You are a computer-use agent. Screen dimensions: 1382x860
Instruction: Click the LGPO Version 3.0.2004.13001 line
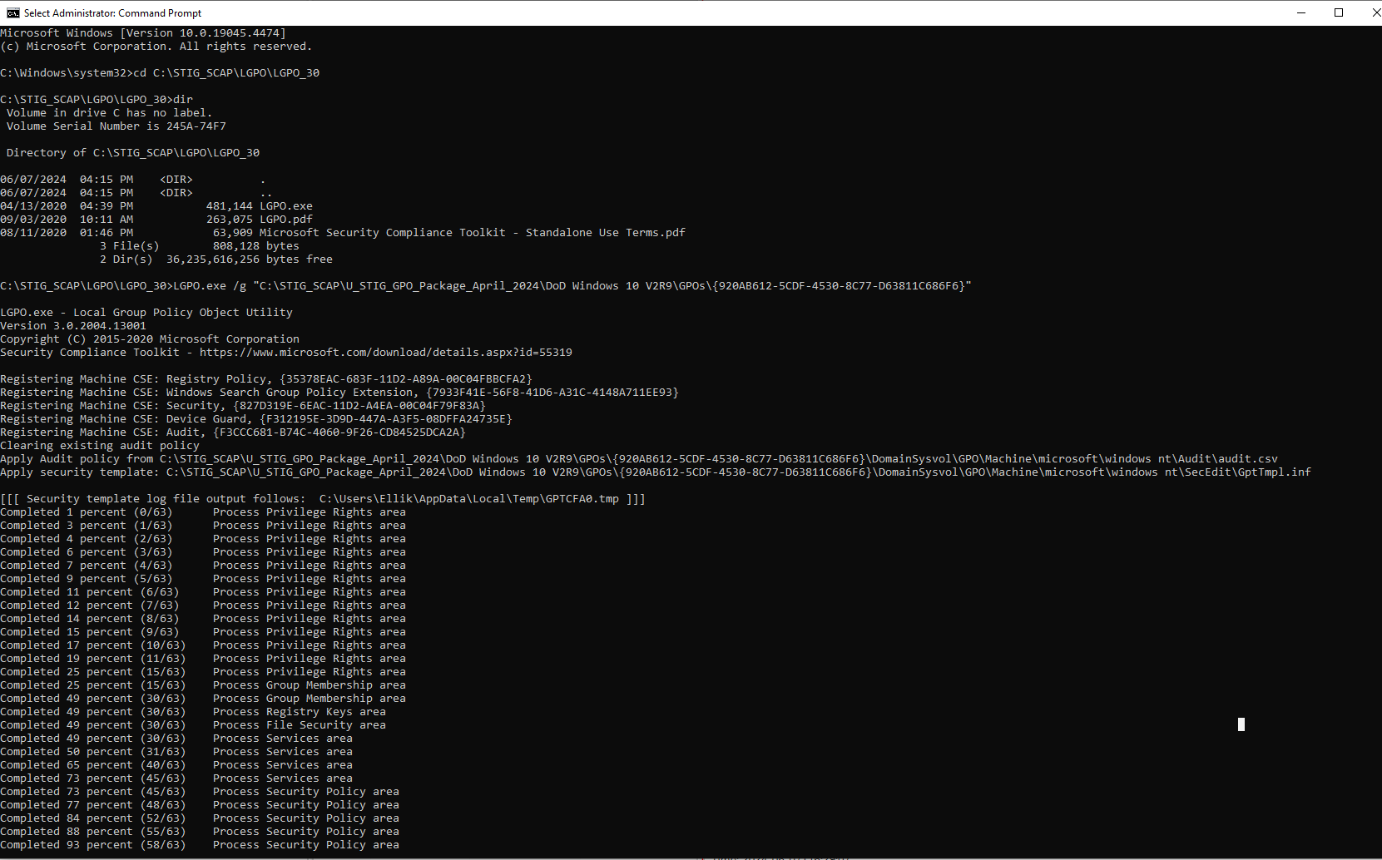(72, 325)
